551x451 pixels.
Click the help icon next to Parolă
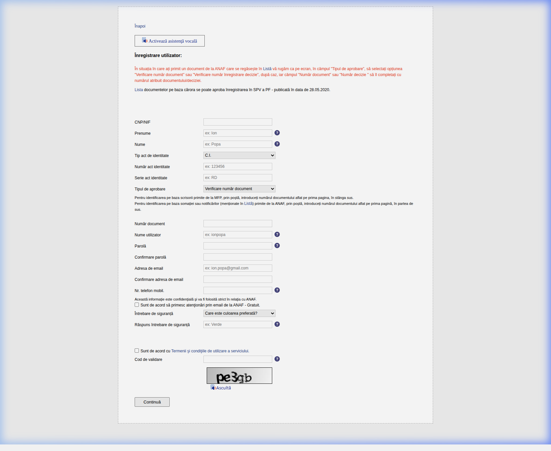pos(277,245)
